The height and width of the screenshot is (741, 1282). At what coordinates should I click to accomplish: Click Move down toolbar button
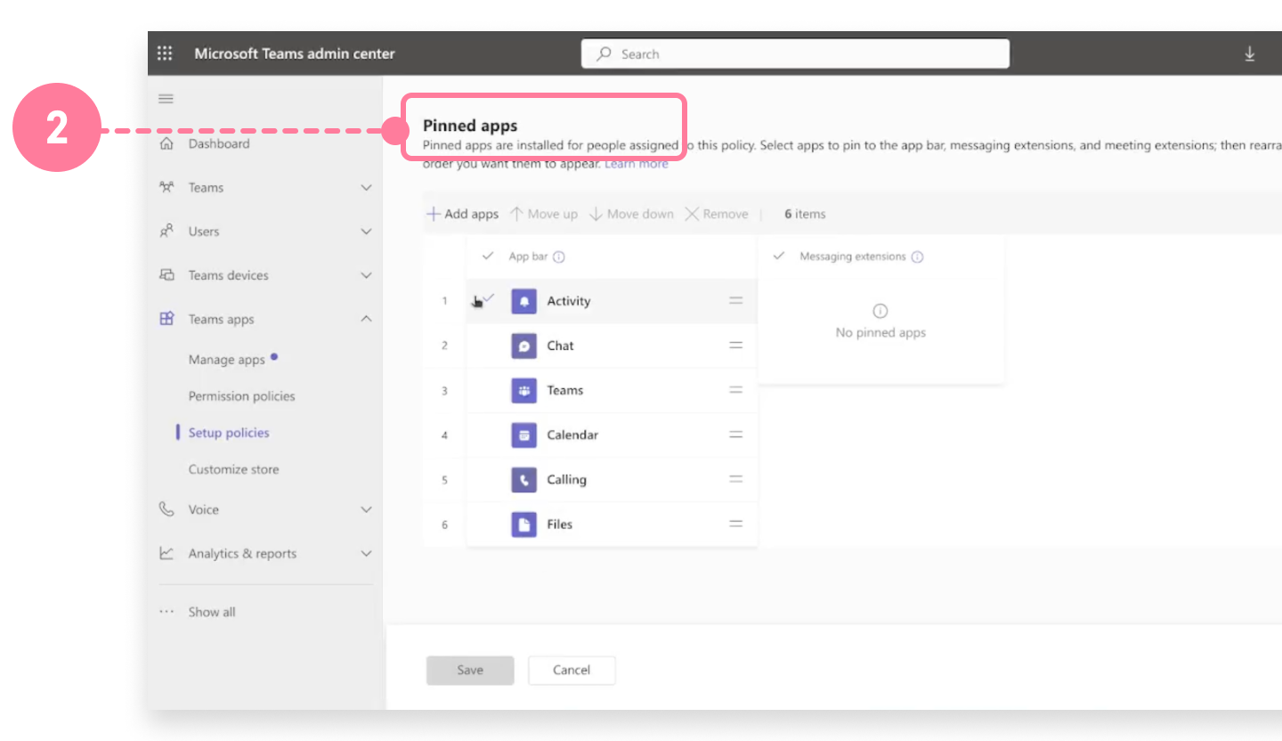coord(631,214)
